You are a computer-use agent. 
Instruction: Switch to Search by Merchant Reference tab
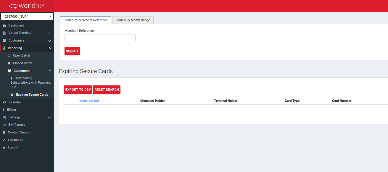click(86, 20)
